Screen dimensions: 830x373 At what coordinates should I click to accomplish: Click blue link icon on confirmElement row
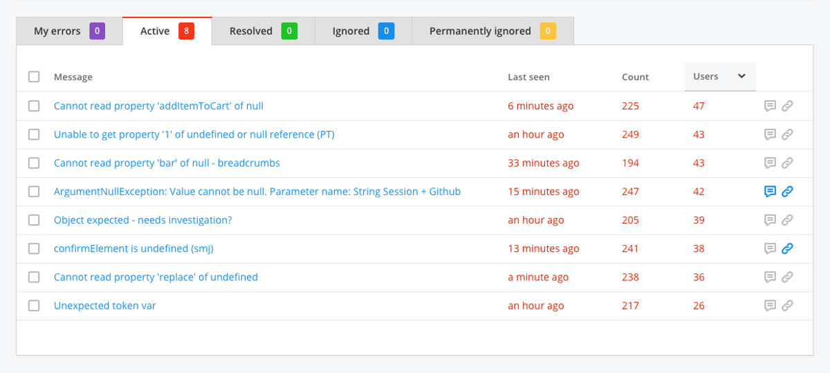pyautogui.click(x=787, y=248)
